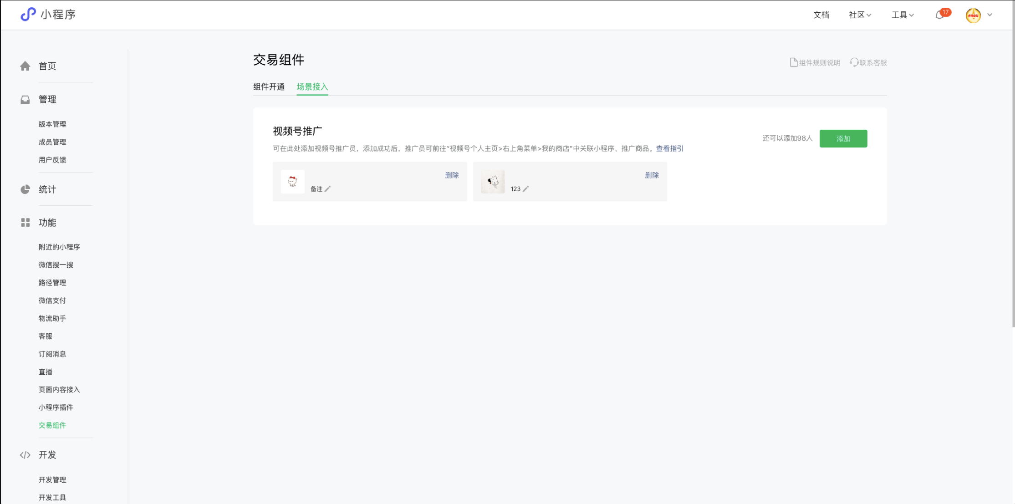
Task: Click the home icon beside 首页
Action: 25,66
